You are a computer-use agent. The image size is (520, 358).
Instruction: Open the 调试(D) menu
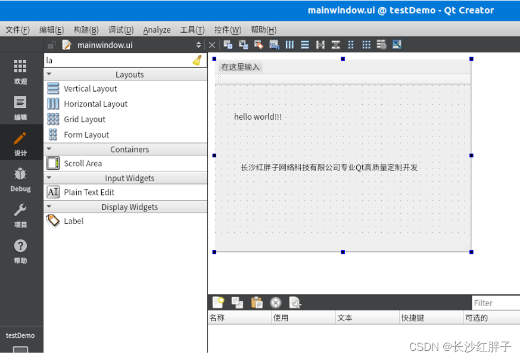click(x=121, y=30)
